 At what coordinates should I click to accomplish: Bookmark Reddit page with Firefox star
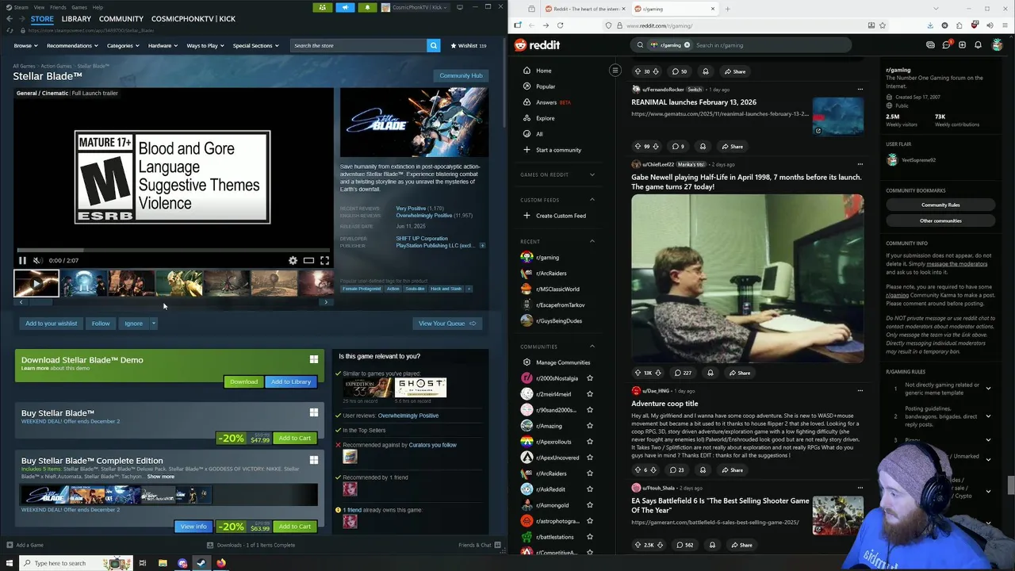point(882,25)
